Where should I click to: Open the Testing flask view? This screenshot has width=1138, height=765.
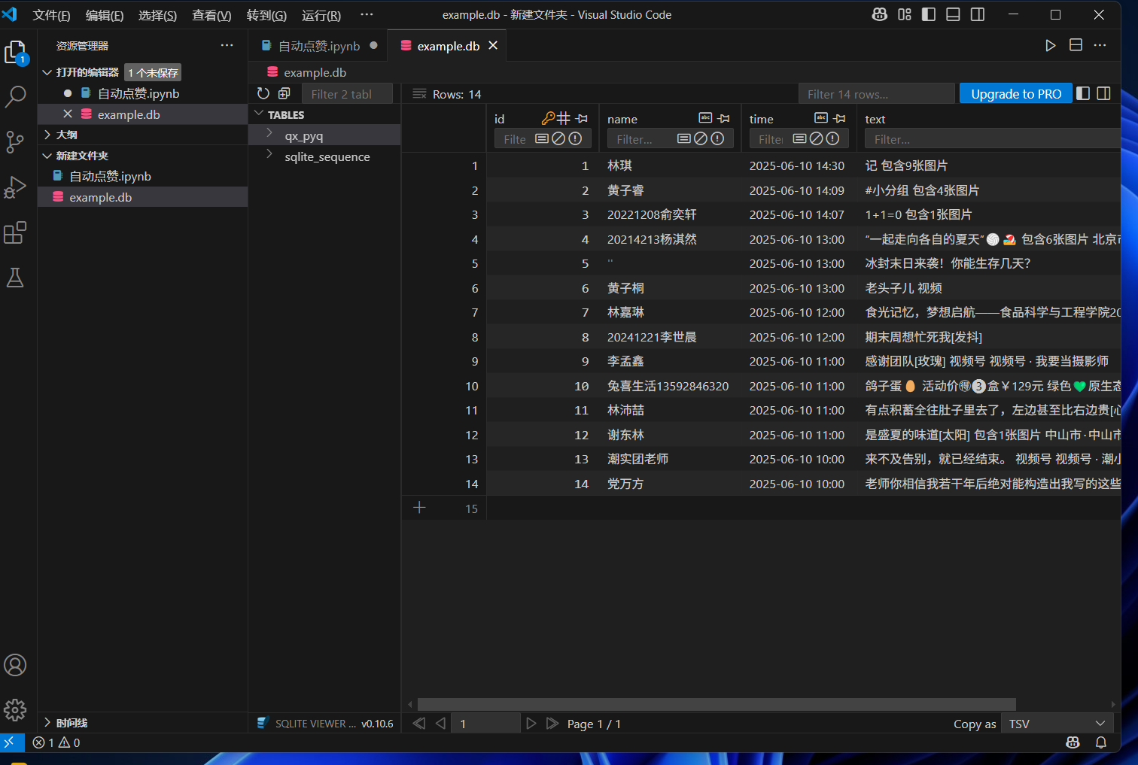tap(16, 278)
